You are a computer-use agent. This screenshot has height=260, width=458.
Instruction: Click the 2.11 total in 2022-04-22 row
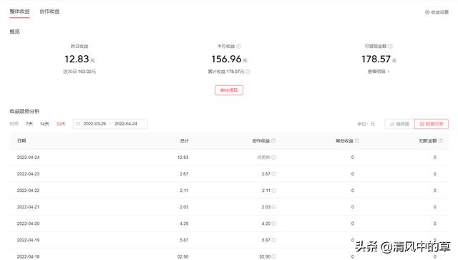[184, 191]
